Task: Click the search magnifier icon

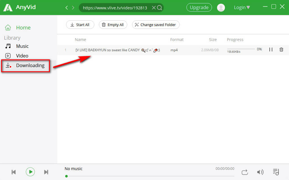Action: click(x=160, y=8)
